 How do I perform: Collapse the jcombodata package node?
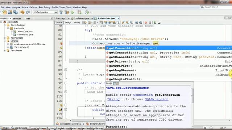point(8,28)
